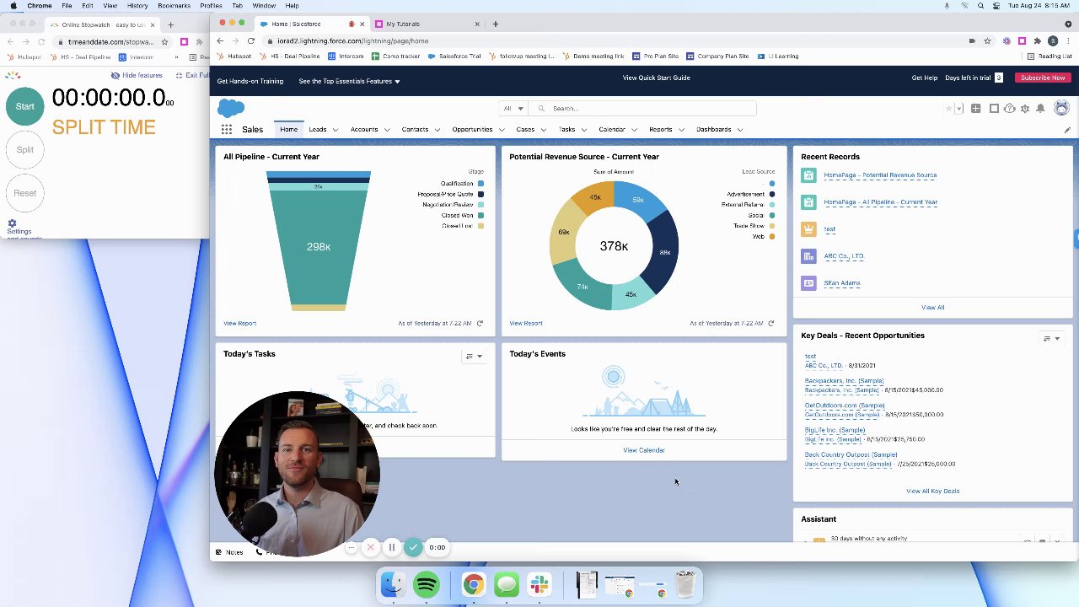Open Trash in the Dock
Viewport: 1079px width, 607px height.
(x=685, y=584)
